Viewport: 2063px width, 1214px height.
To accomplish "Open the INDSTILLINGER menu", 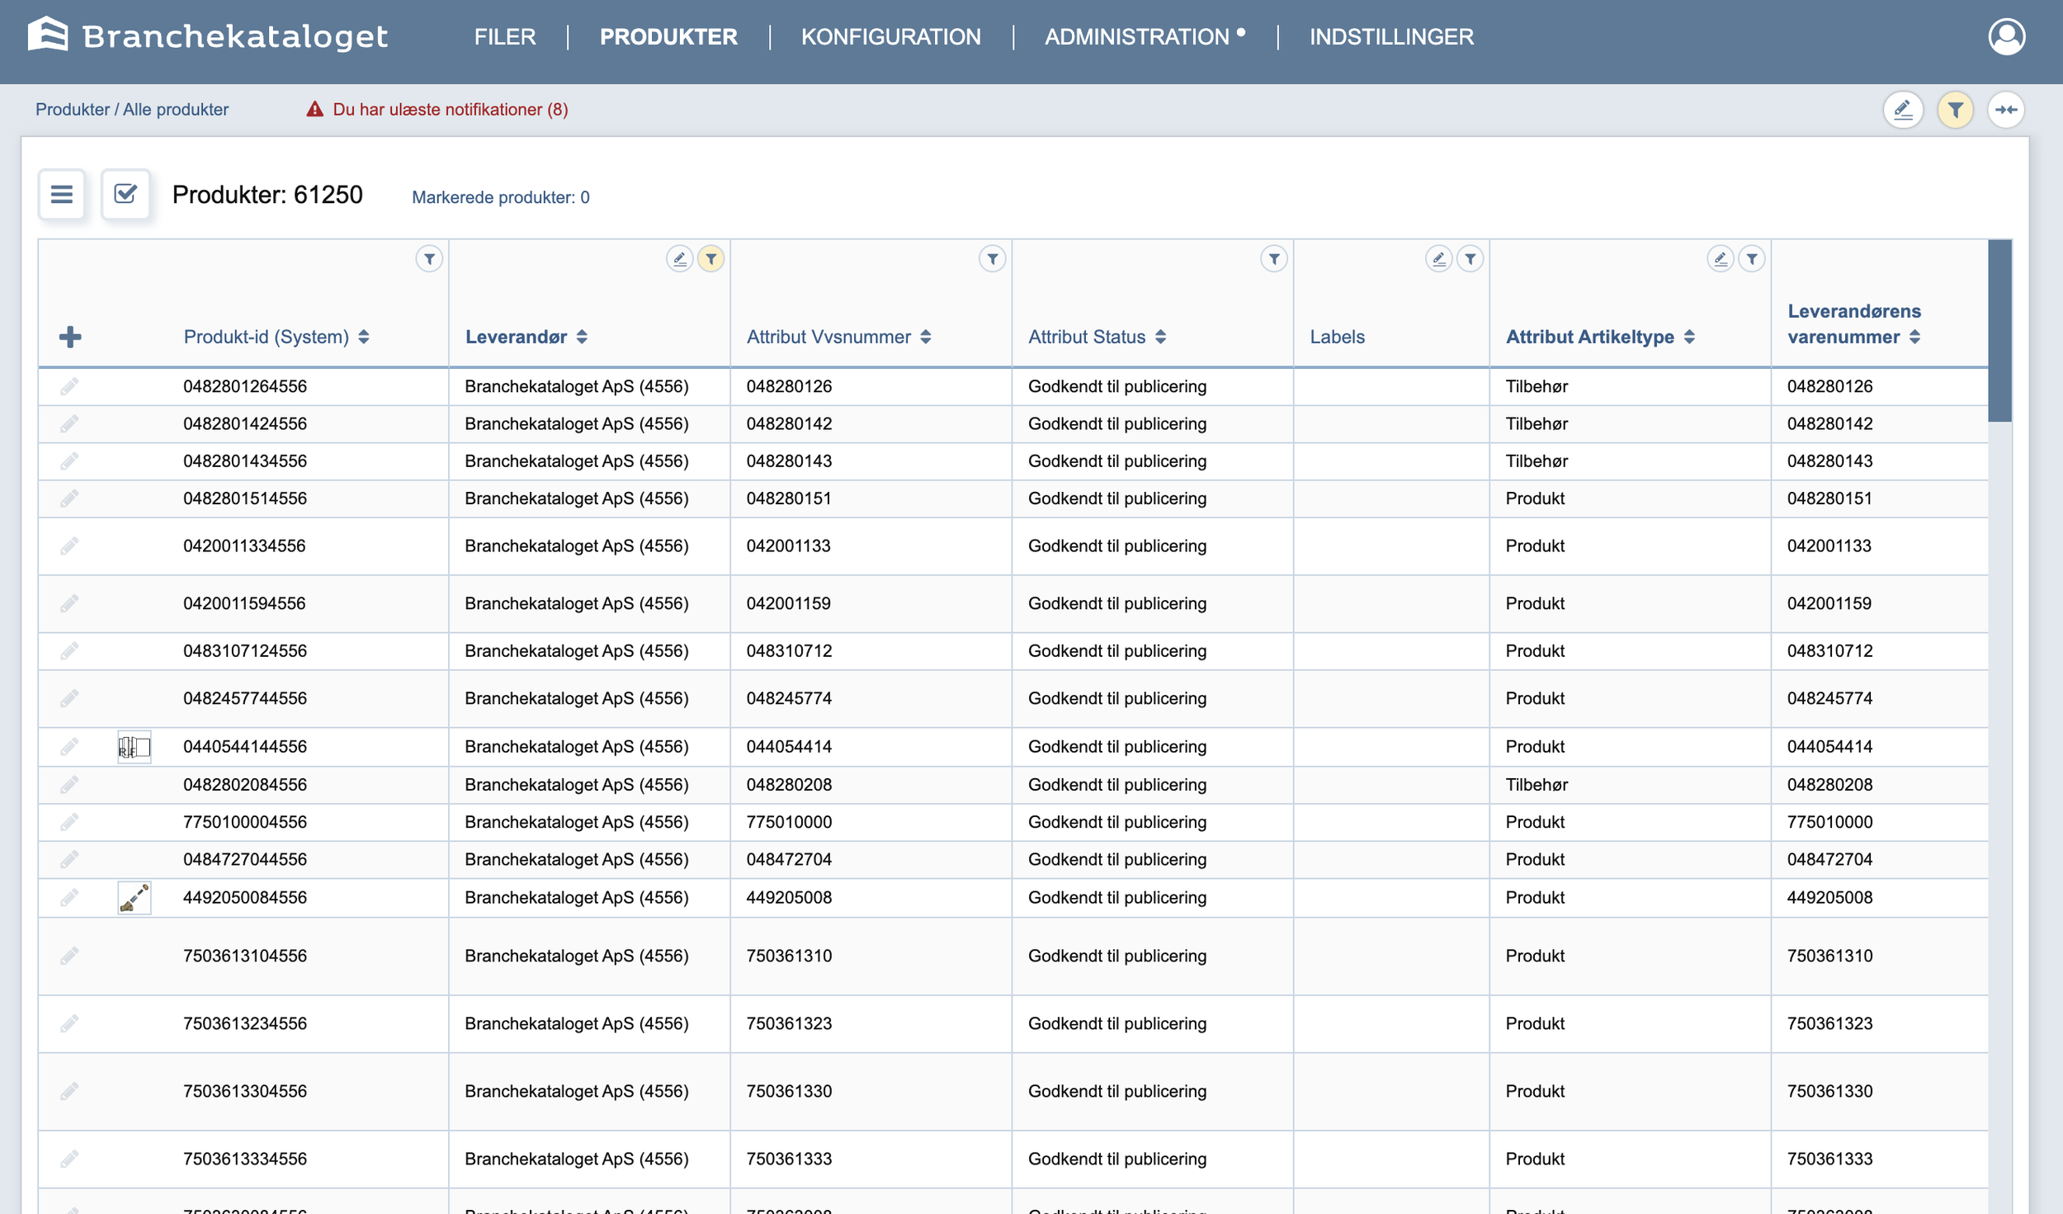I will click(1390, 37).
